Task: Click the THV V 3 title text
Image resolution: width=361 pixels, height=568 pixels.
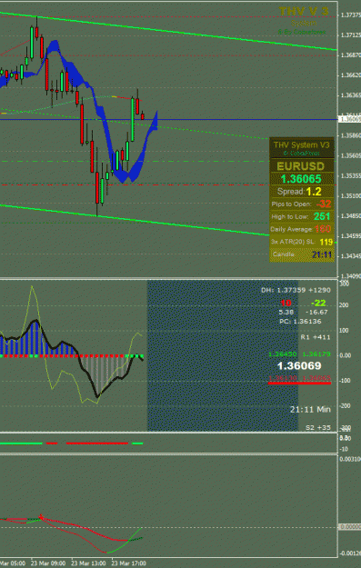Action: click(x=304, y=12)
